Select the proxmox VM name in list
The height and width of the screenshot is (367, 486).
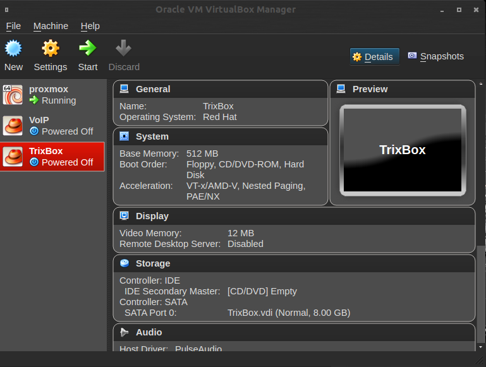pyautogui.click(x=49, y=89)
